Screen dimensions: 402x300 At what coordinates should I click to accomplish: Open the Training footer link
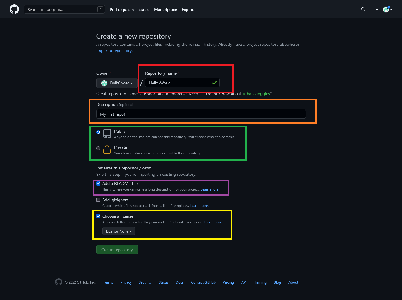tap(260, 282)
